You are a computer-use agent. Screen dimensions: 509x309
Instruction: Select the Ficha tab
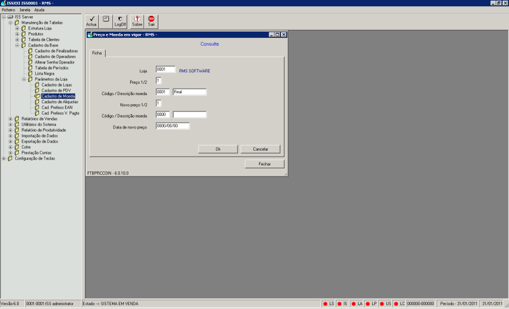click(x=97, y=53)
